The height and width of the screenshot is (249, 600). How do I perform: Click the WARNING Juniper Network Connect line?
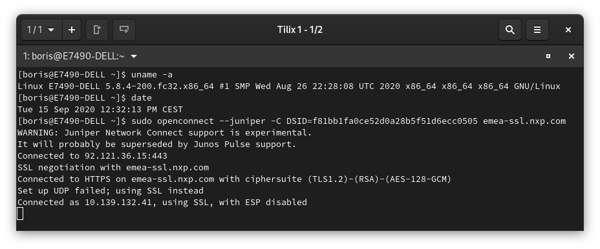[164, 133]
